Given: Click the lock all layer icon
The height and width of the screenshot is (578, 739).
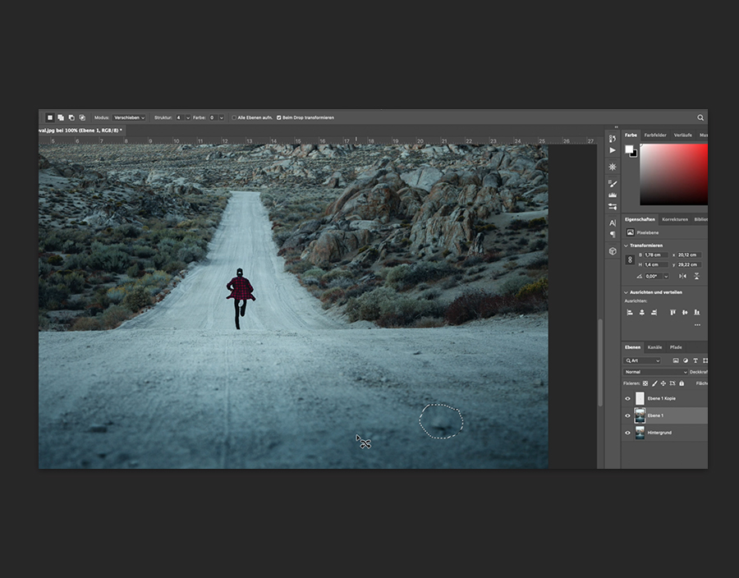Looking at the screenshot, I should 681,383.
